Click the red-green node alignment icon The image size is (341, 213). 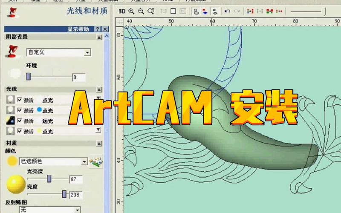tap(270, 11)
